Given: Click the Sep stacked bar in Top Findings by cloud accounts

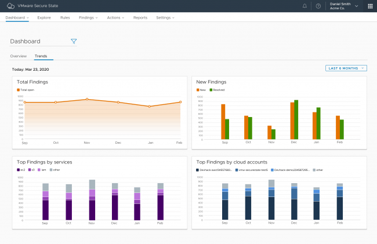Looking at the screenshot, I should [225, 202].
